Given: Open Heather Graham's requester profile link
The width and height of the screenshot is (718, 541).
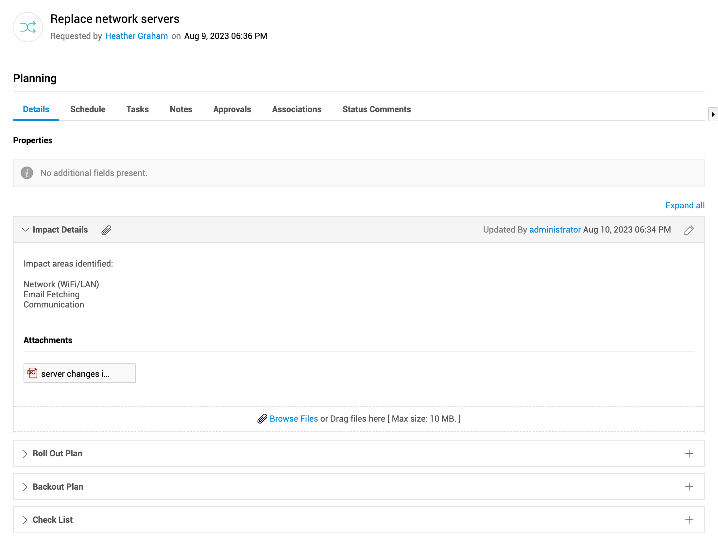Looking at the screenshot, I should (136, 36).
